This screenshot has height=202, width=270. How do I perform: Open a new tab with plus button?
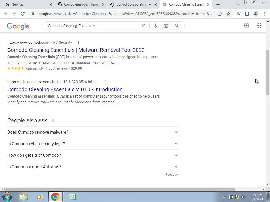(218, 4)
